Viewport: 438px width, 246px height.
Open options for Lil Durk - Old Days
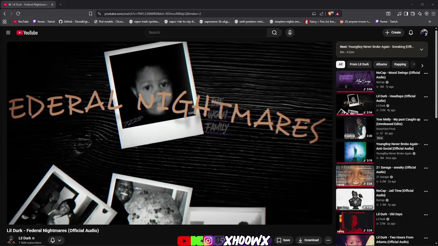(x=426, y=215)
